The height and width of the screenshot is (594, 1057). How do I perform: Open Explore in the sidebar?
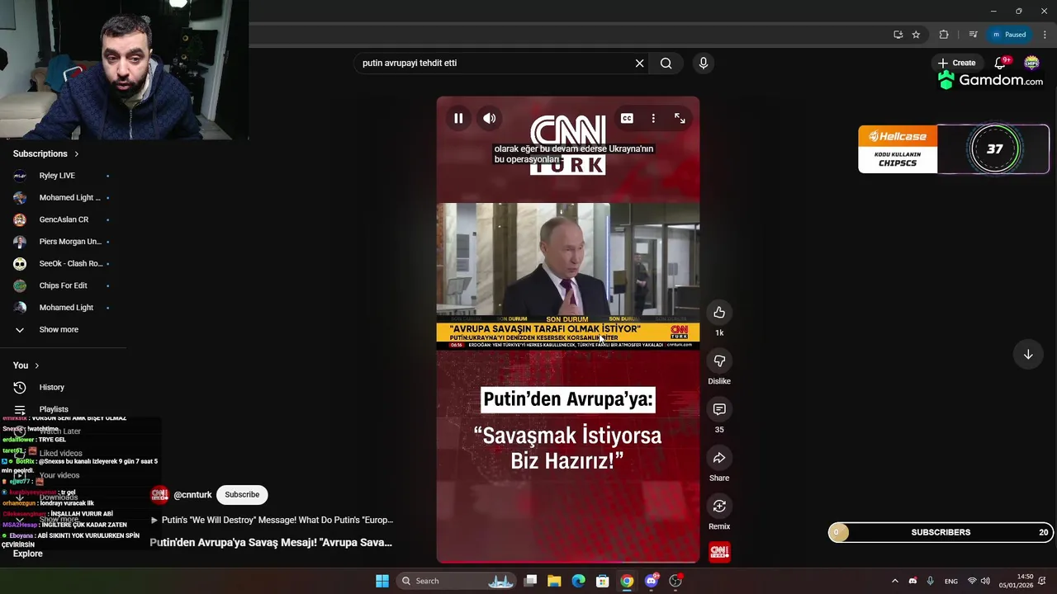coord(27,554)
